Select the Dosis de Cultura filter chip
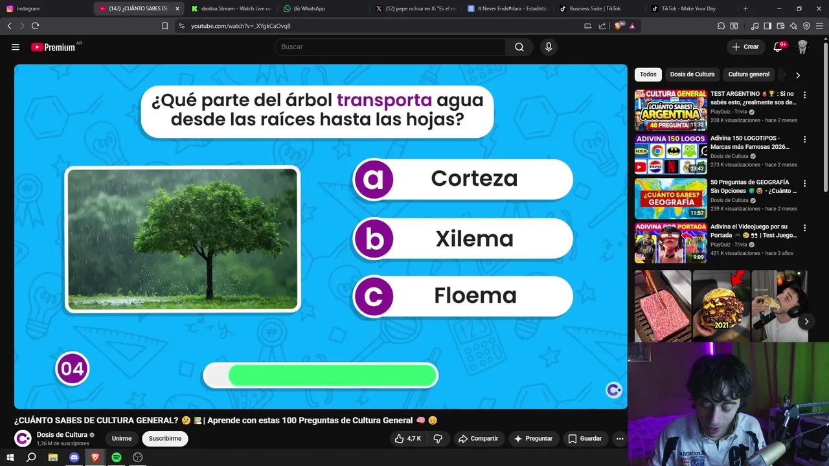This screenshot has width=829, height=466. (x=692, y=74)
